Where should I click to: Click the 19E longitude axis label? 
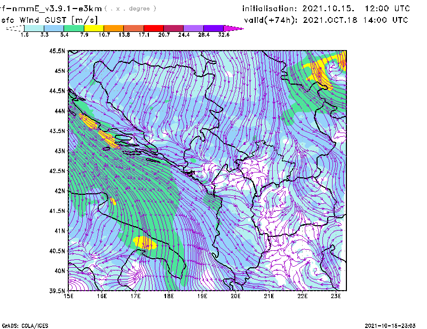(x=202, y=296)
